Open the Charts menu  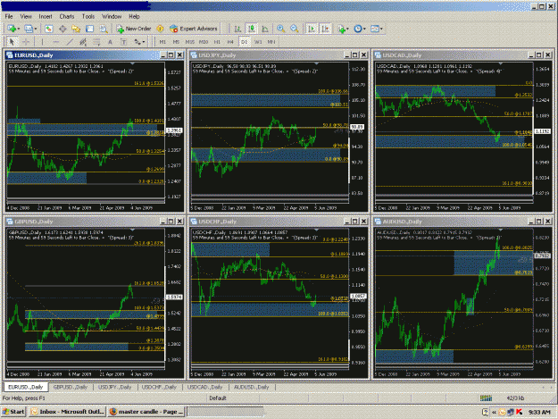pos(67,16)
